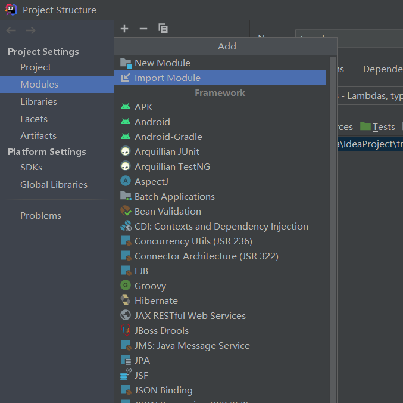Viewport: 403px width, 403px height.
Task: Click the Bean Validation icon
Action: pyautogui.click(x=126, y=211)
